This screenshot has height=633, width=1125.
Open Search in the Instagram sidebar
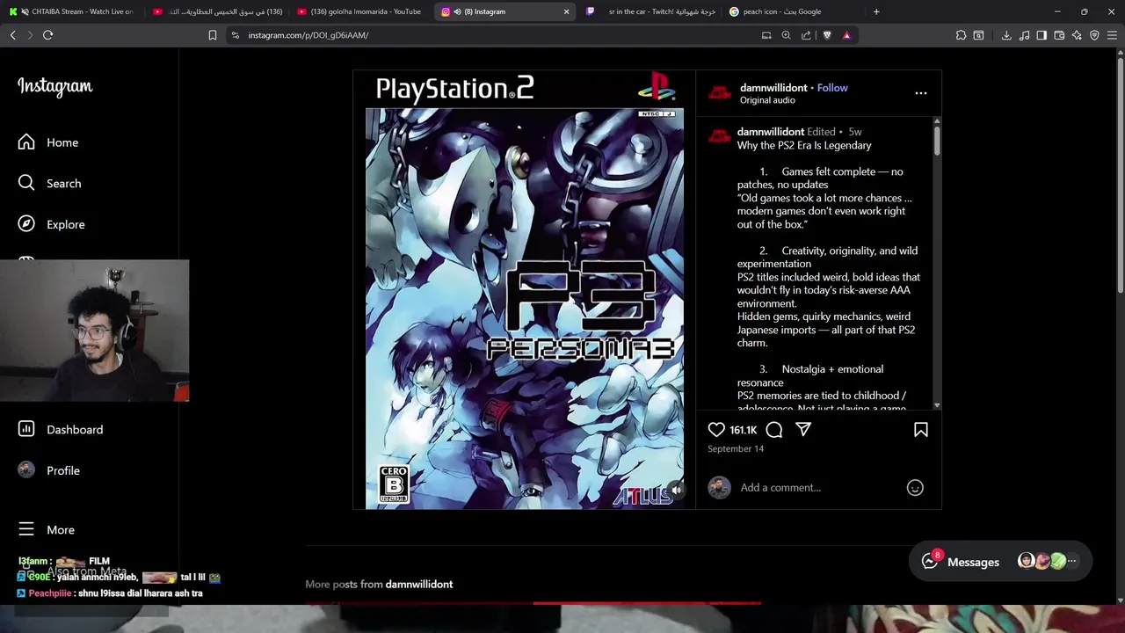pos(50,183)
